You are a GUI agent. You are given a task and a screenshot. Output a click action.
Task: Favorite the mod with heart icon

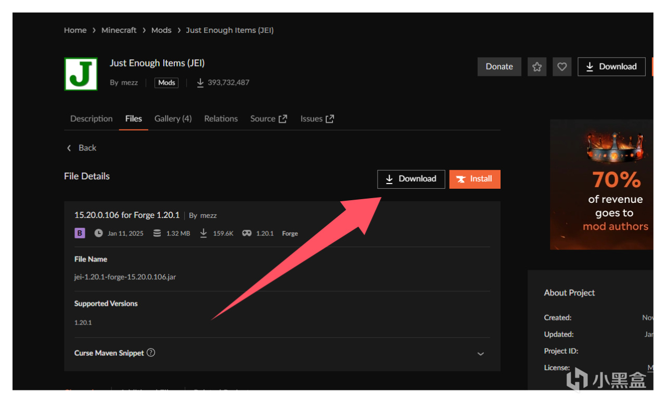click(562, 67)
